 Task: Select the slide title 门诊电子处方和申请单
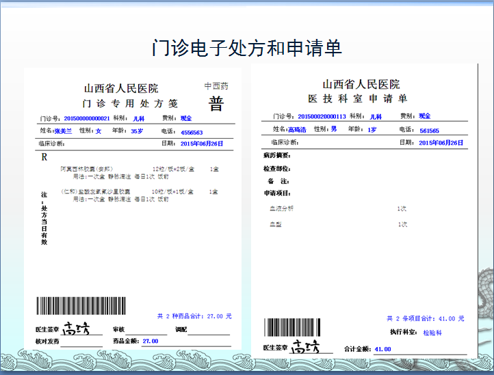(x=246, y=48)
